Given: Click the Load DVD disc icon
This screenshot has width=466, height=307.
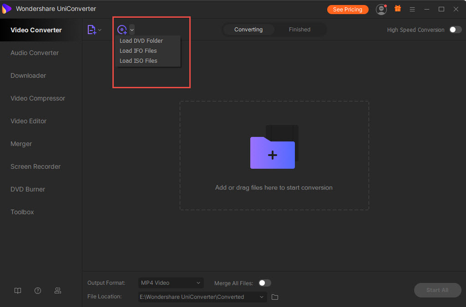Looking at the screenshot, I should point(122,30).
